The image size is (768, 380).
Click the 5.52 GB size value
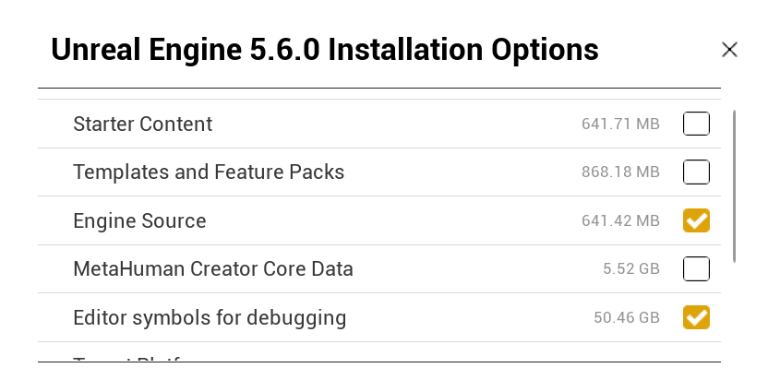[631, 269]
